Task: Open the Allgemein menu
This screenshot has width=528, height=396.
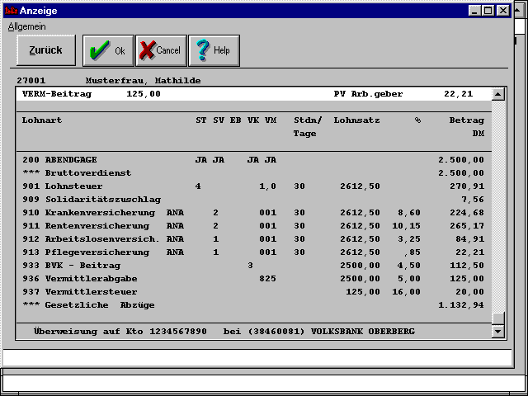Action: [x=27, y=26]
